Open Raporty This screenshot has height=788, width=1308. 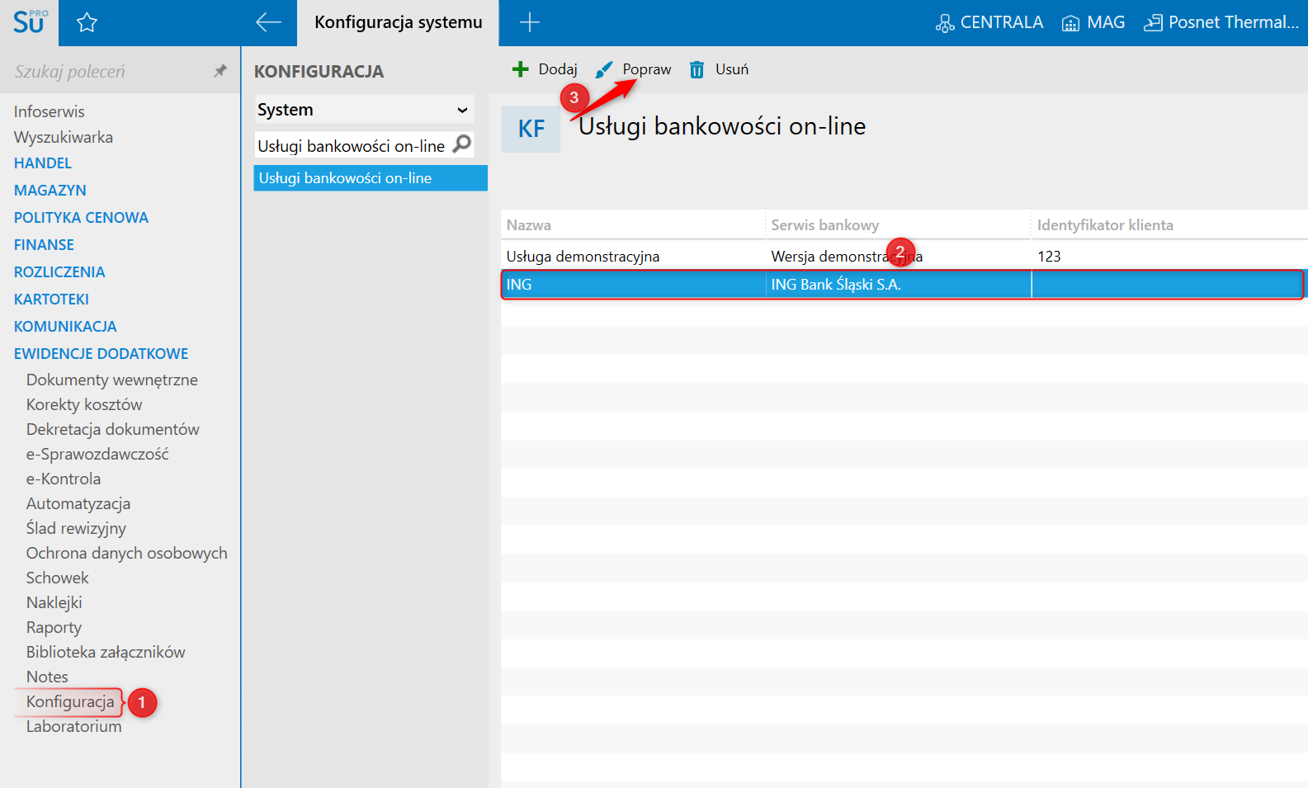[54, 627]
